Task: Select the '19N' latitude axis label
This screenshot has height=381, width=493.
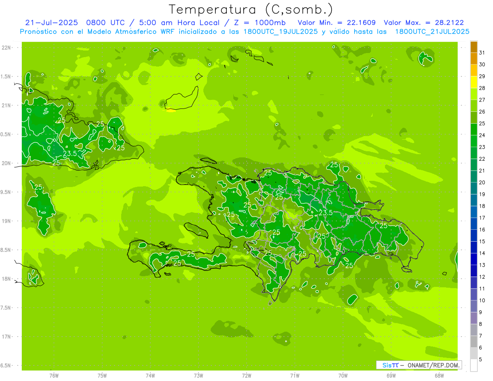Action: point(6,221)
